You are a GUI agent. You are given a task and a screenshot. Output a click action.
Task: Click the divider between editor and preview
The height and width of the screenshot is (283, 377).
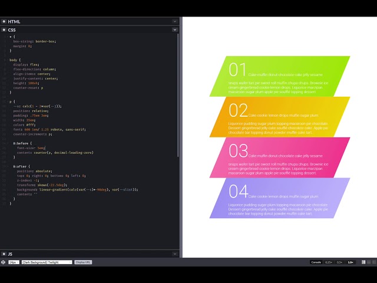tap(181, 137)
